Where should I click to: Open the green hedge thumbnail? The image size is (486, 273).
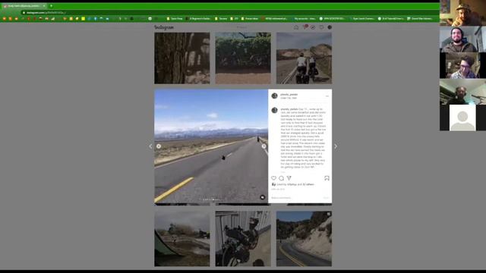pyautogui.click(x=243, y=58)
